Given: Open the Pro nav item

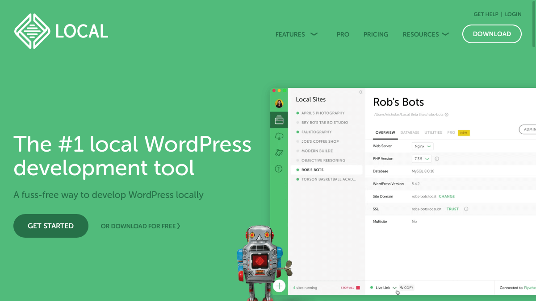Looking at the screenshot, I should pyautogui.click(x=343, y=34).
